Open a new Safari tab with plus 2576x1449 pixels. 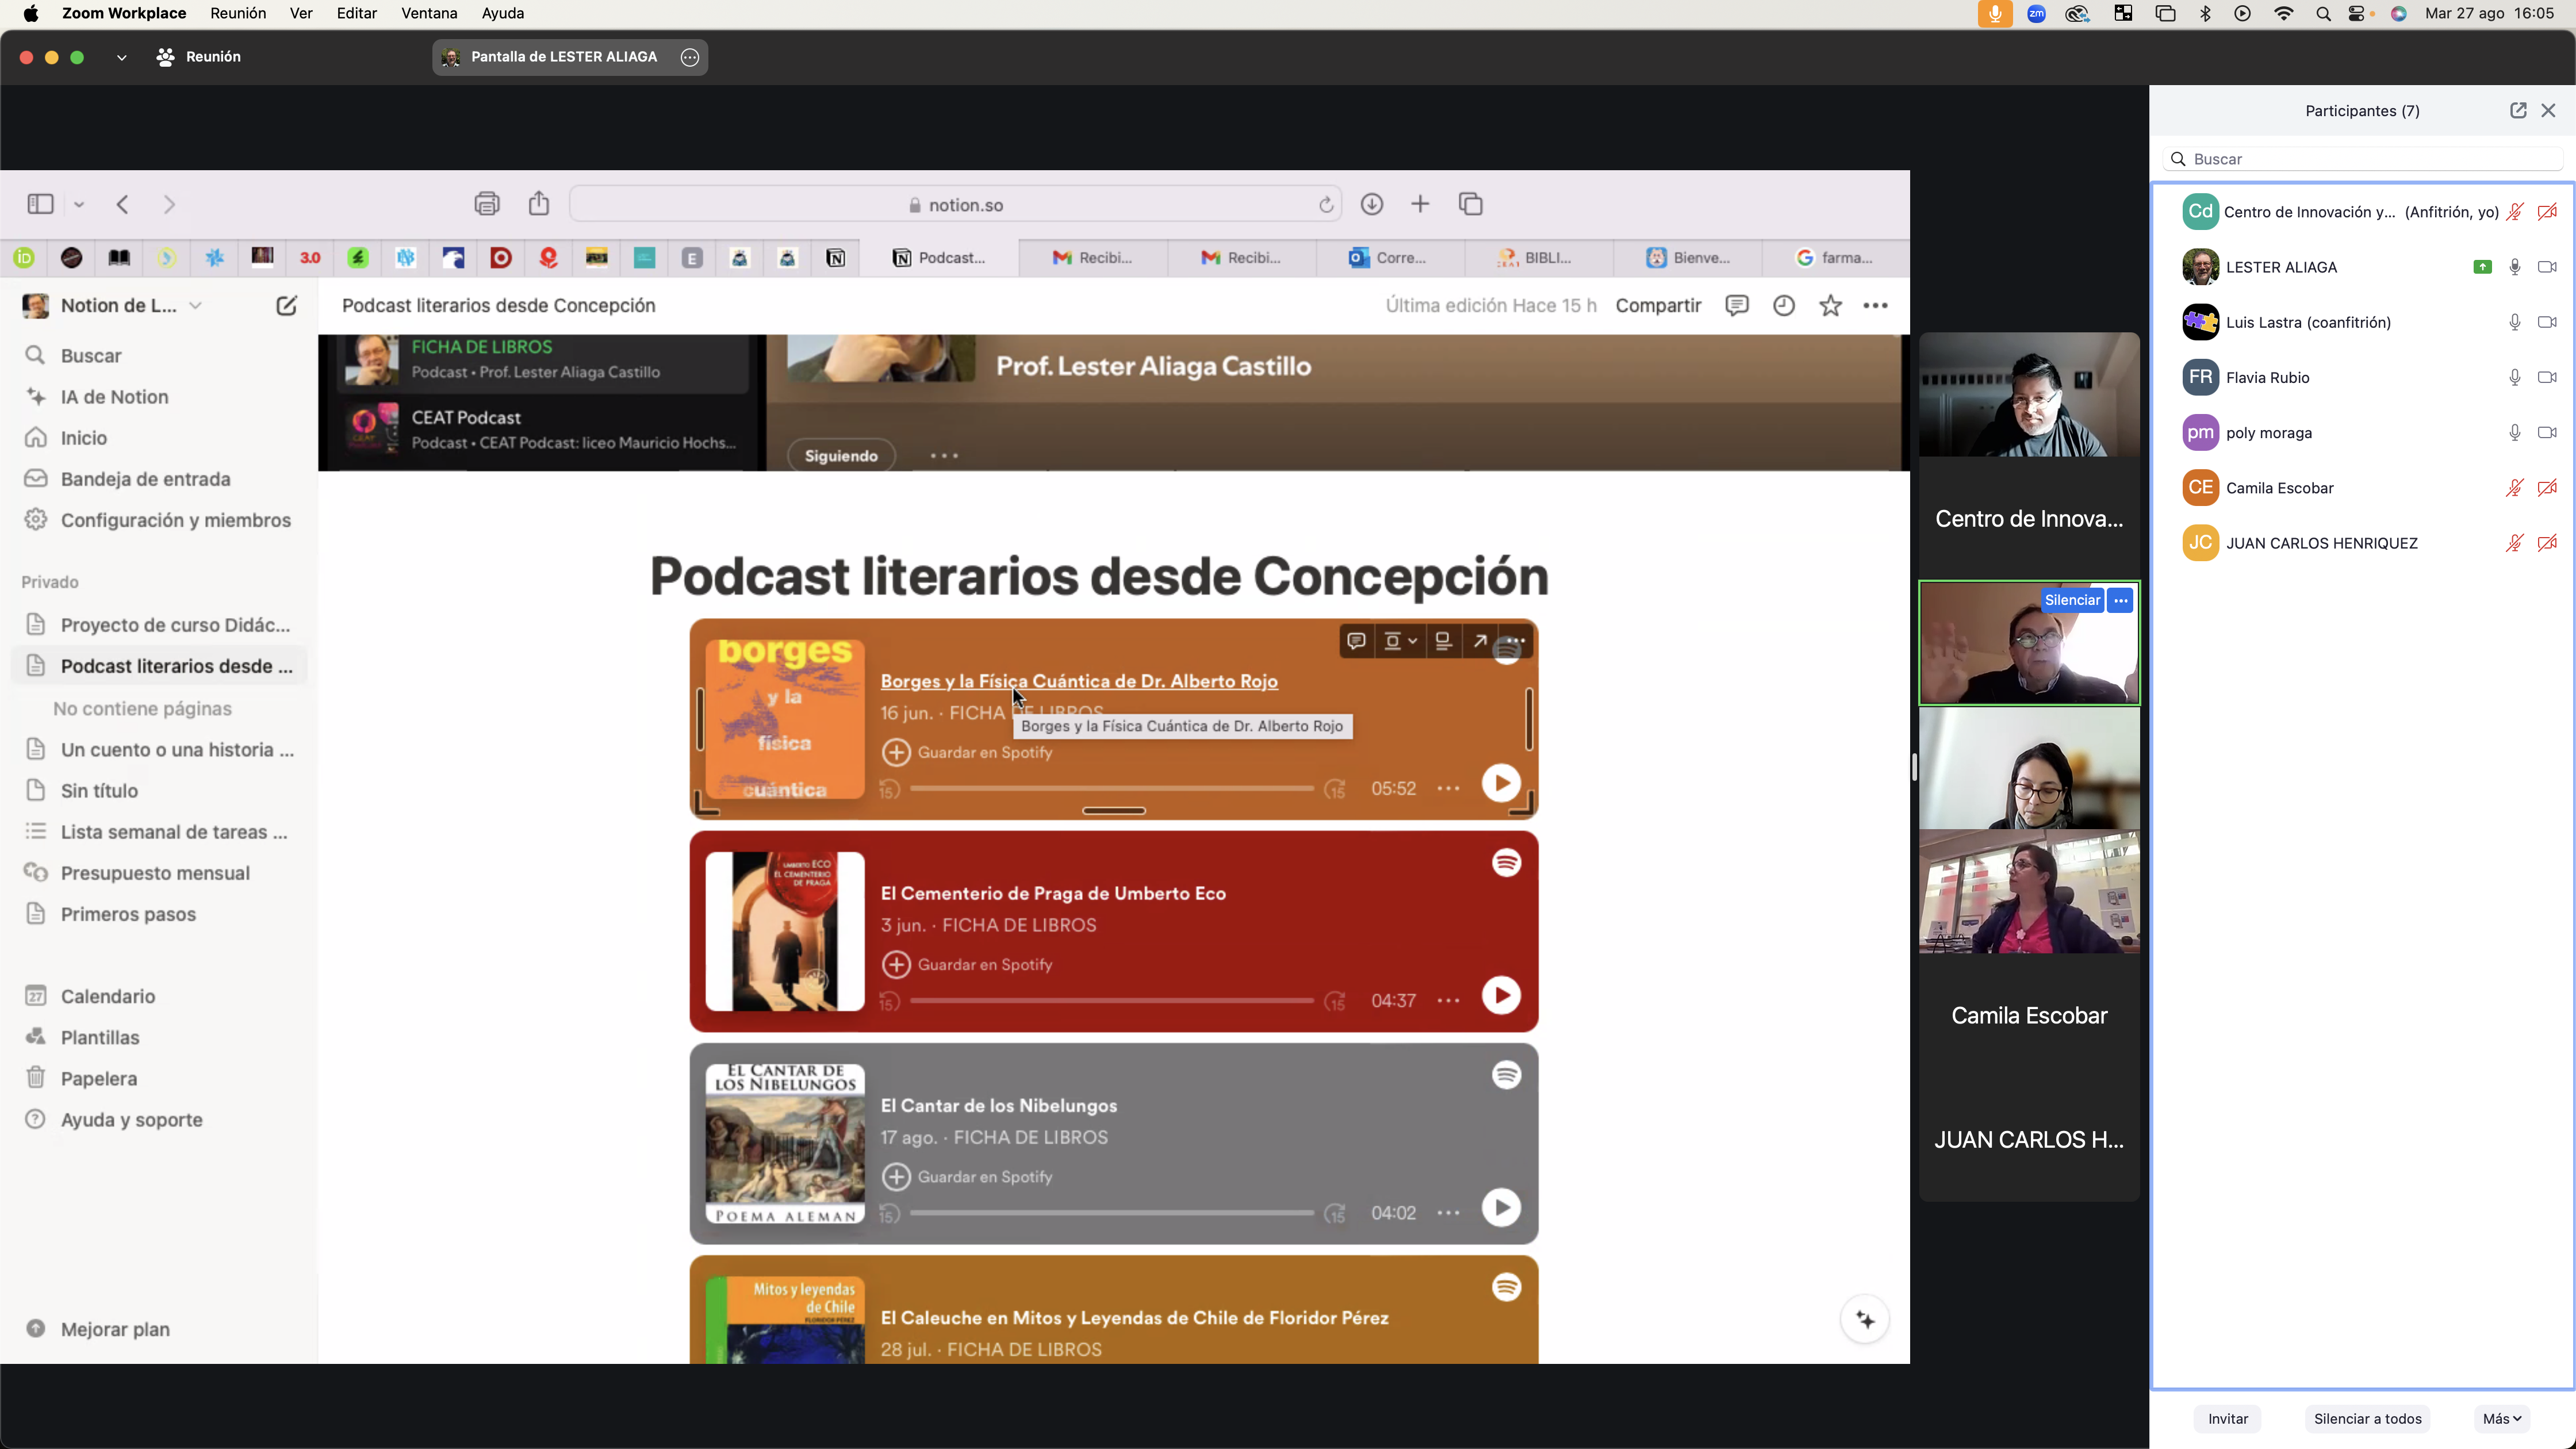1420,205
